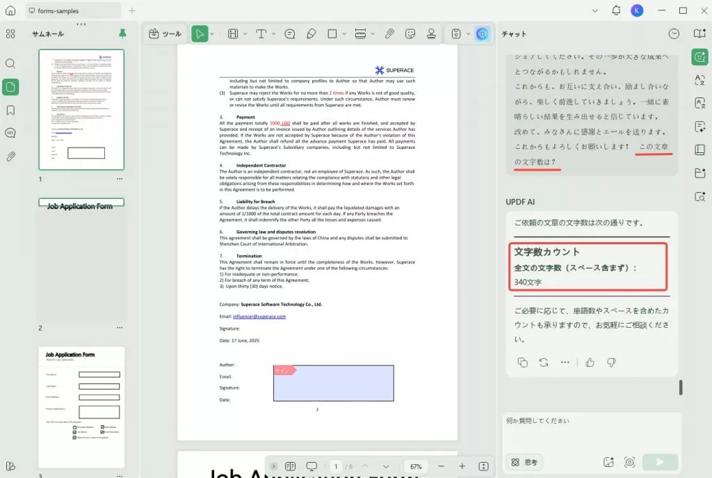
Task: Select the thumbnails panel sidebar icon
Action: [x=10, y=87]
